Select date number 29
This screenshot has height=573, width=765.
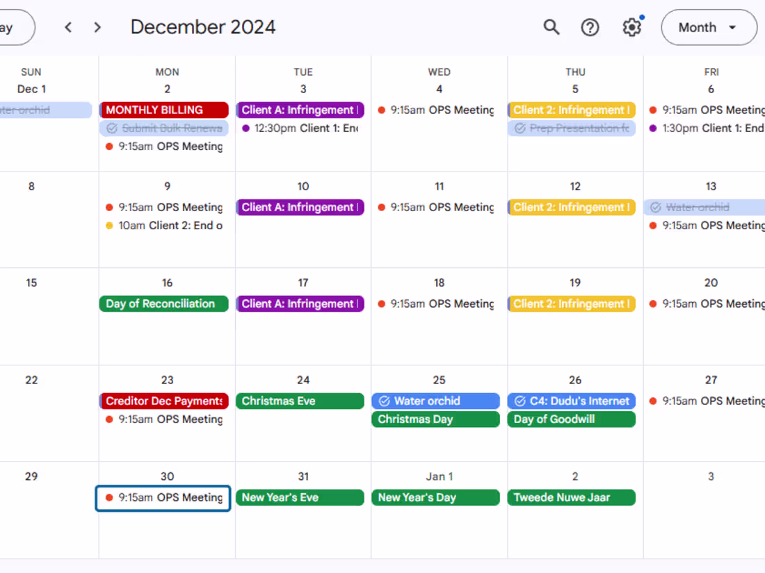tap(31, 476)
